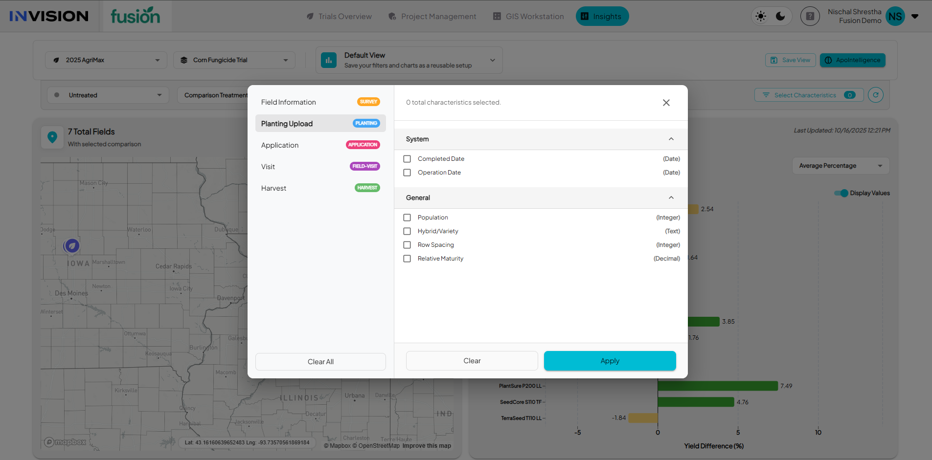The image size is (932, 460).
Task: Click the Default View chart icon
Action: 329,60
